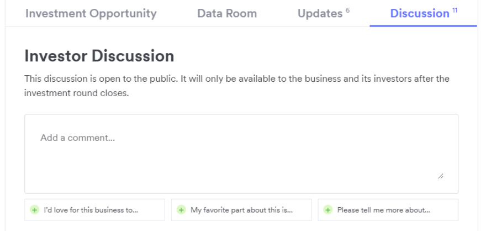The width and height of the screenshot is (486, 231).
Task: Click the green plus icon beside "My favorite part about this is..."
Action: (x=181, y=210)
